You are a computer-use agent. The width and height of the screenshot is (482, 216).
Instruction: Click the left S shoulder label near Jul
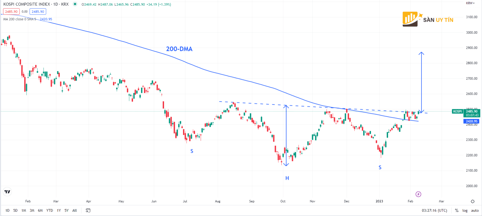[192, 151]
